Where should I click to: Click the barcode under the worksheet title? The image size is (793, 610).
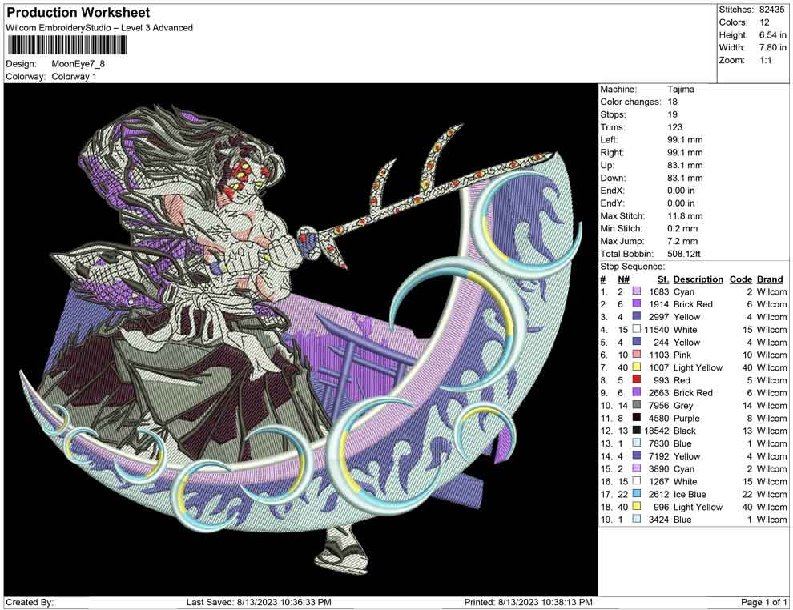point(66,46)
